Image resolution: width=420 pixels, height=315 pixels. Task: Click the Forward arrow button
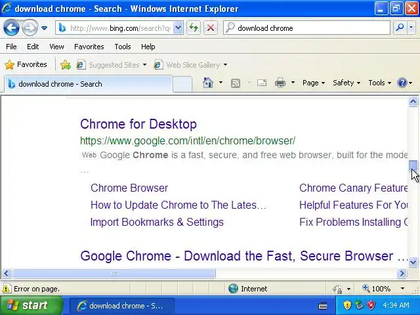tap(30, 28)
